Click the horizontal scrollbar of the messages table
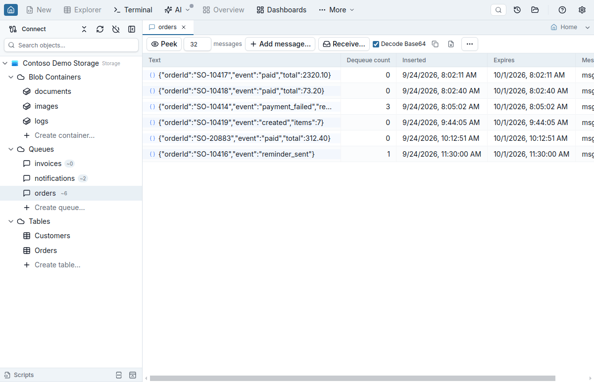 pos(352,378)
